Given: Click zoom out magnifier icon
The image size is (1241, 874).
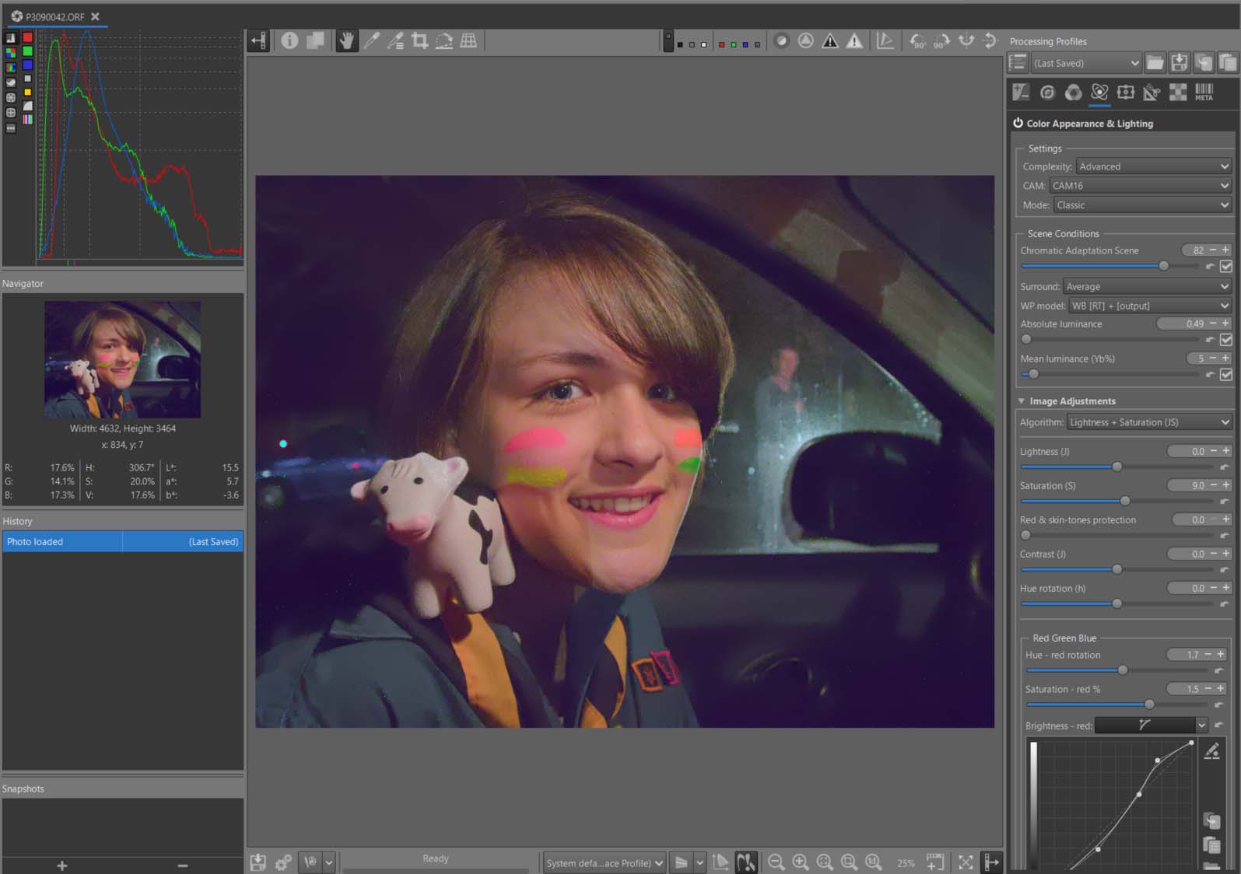Looking at the screenshot, I should click(776, 862).
